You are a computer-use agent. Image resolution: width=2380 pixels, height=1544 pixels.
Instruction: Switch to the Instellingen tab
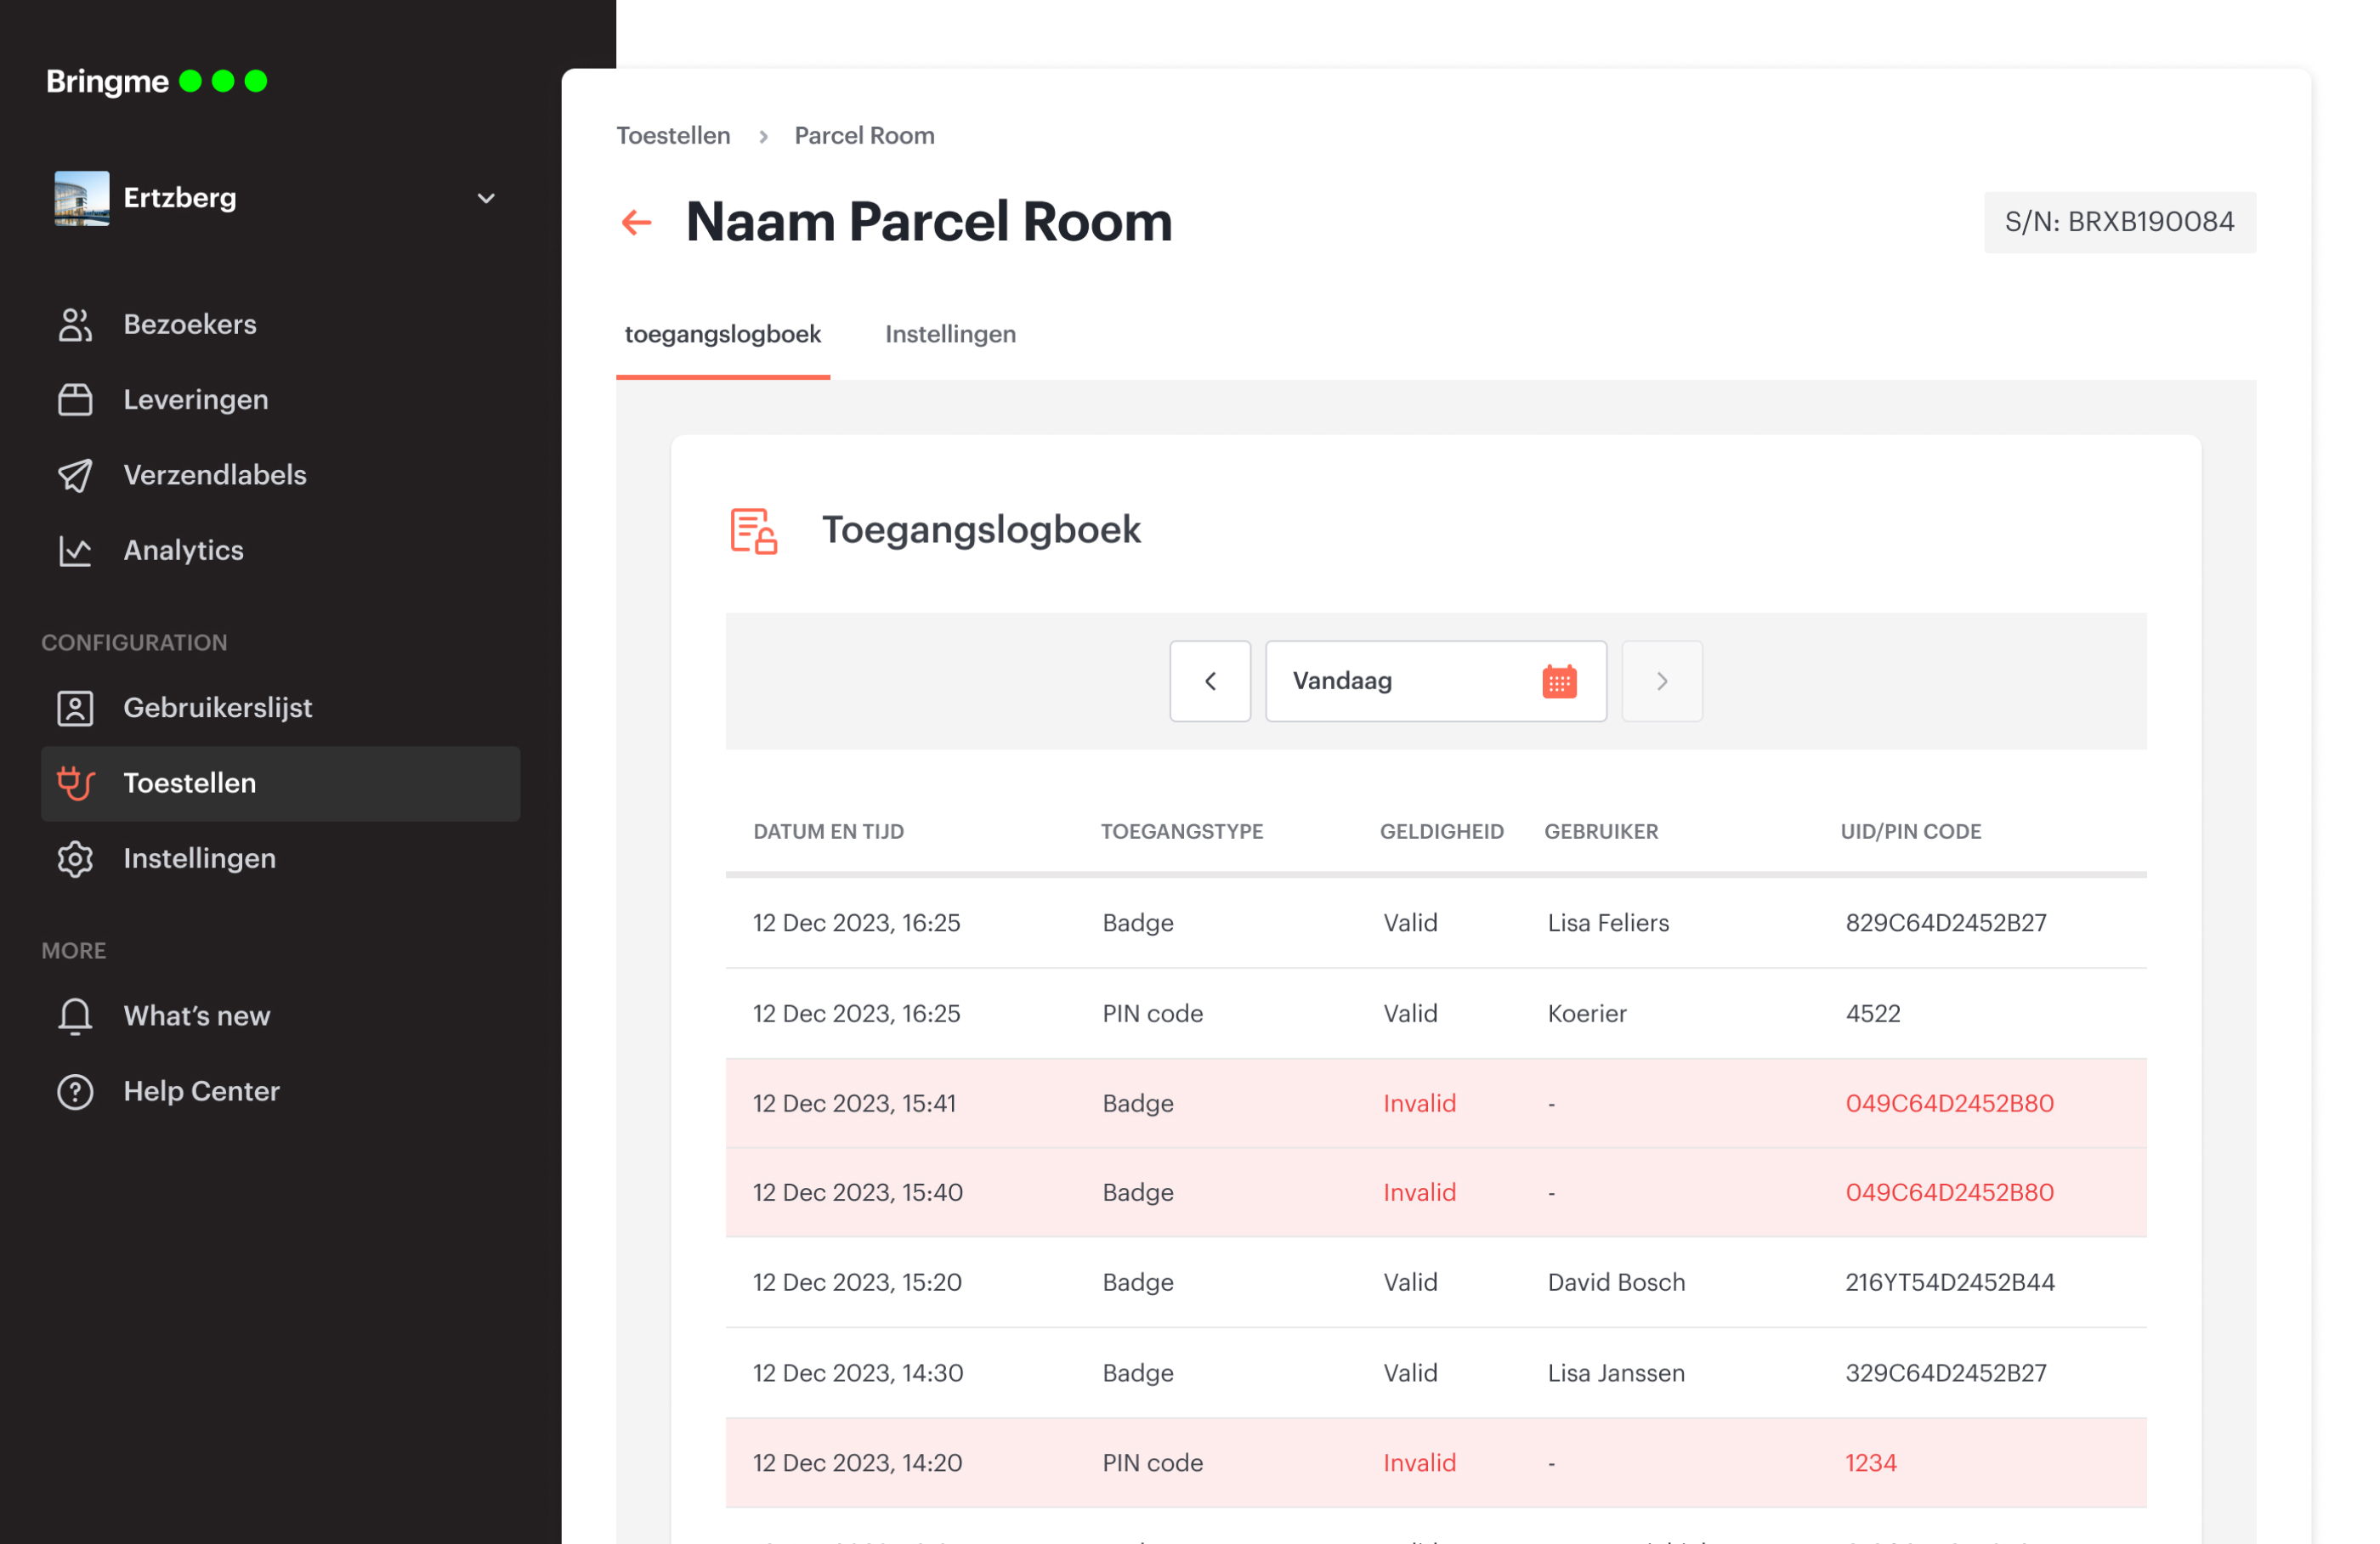point(950,334)
